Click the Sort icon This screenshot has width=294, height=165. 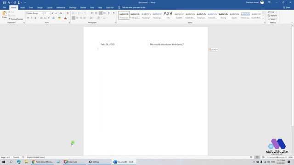click(x=109, y=13)
